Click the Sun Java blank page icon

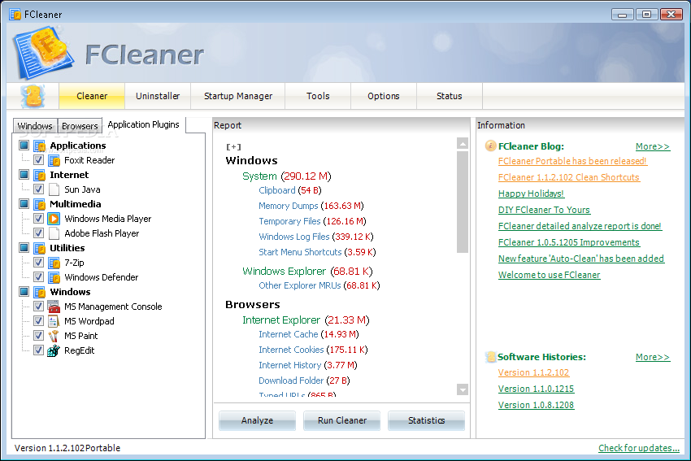(54, 189)
